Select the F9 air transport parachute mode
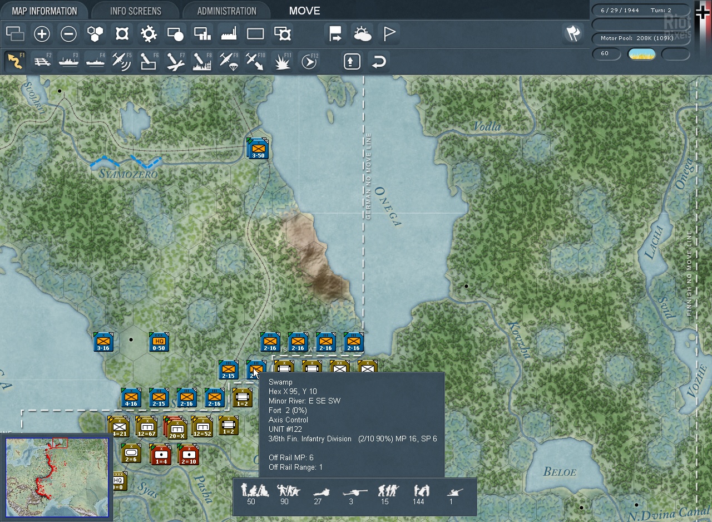Viewport: 712px width, 522px height. tap(229, 61)
